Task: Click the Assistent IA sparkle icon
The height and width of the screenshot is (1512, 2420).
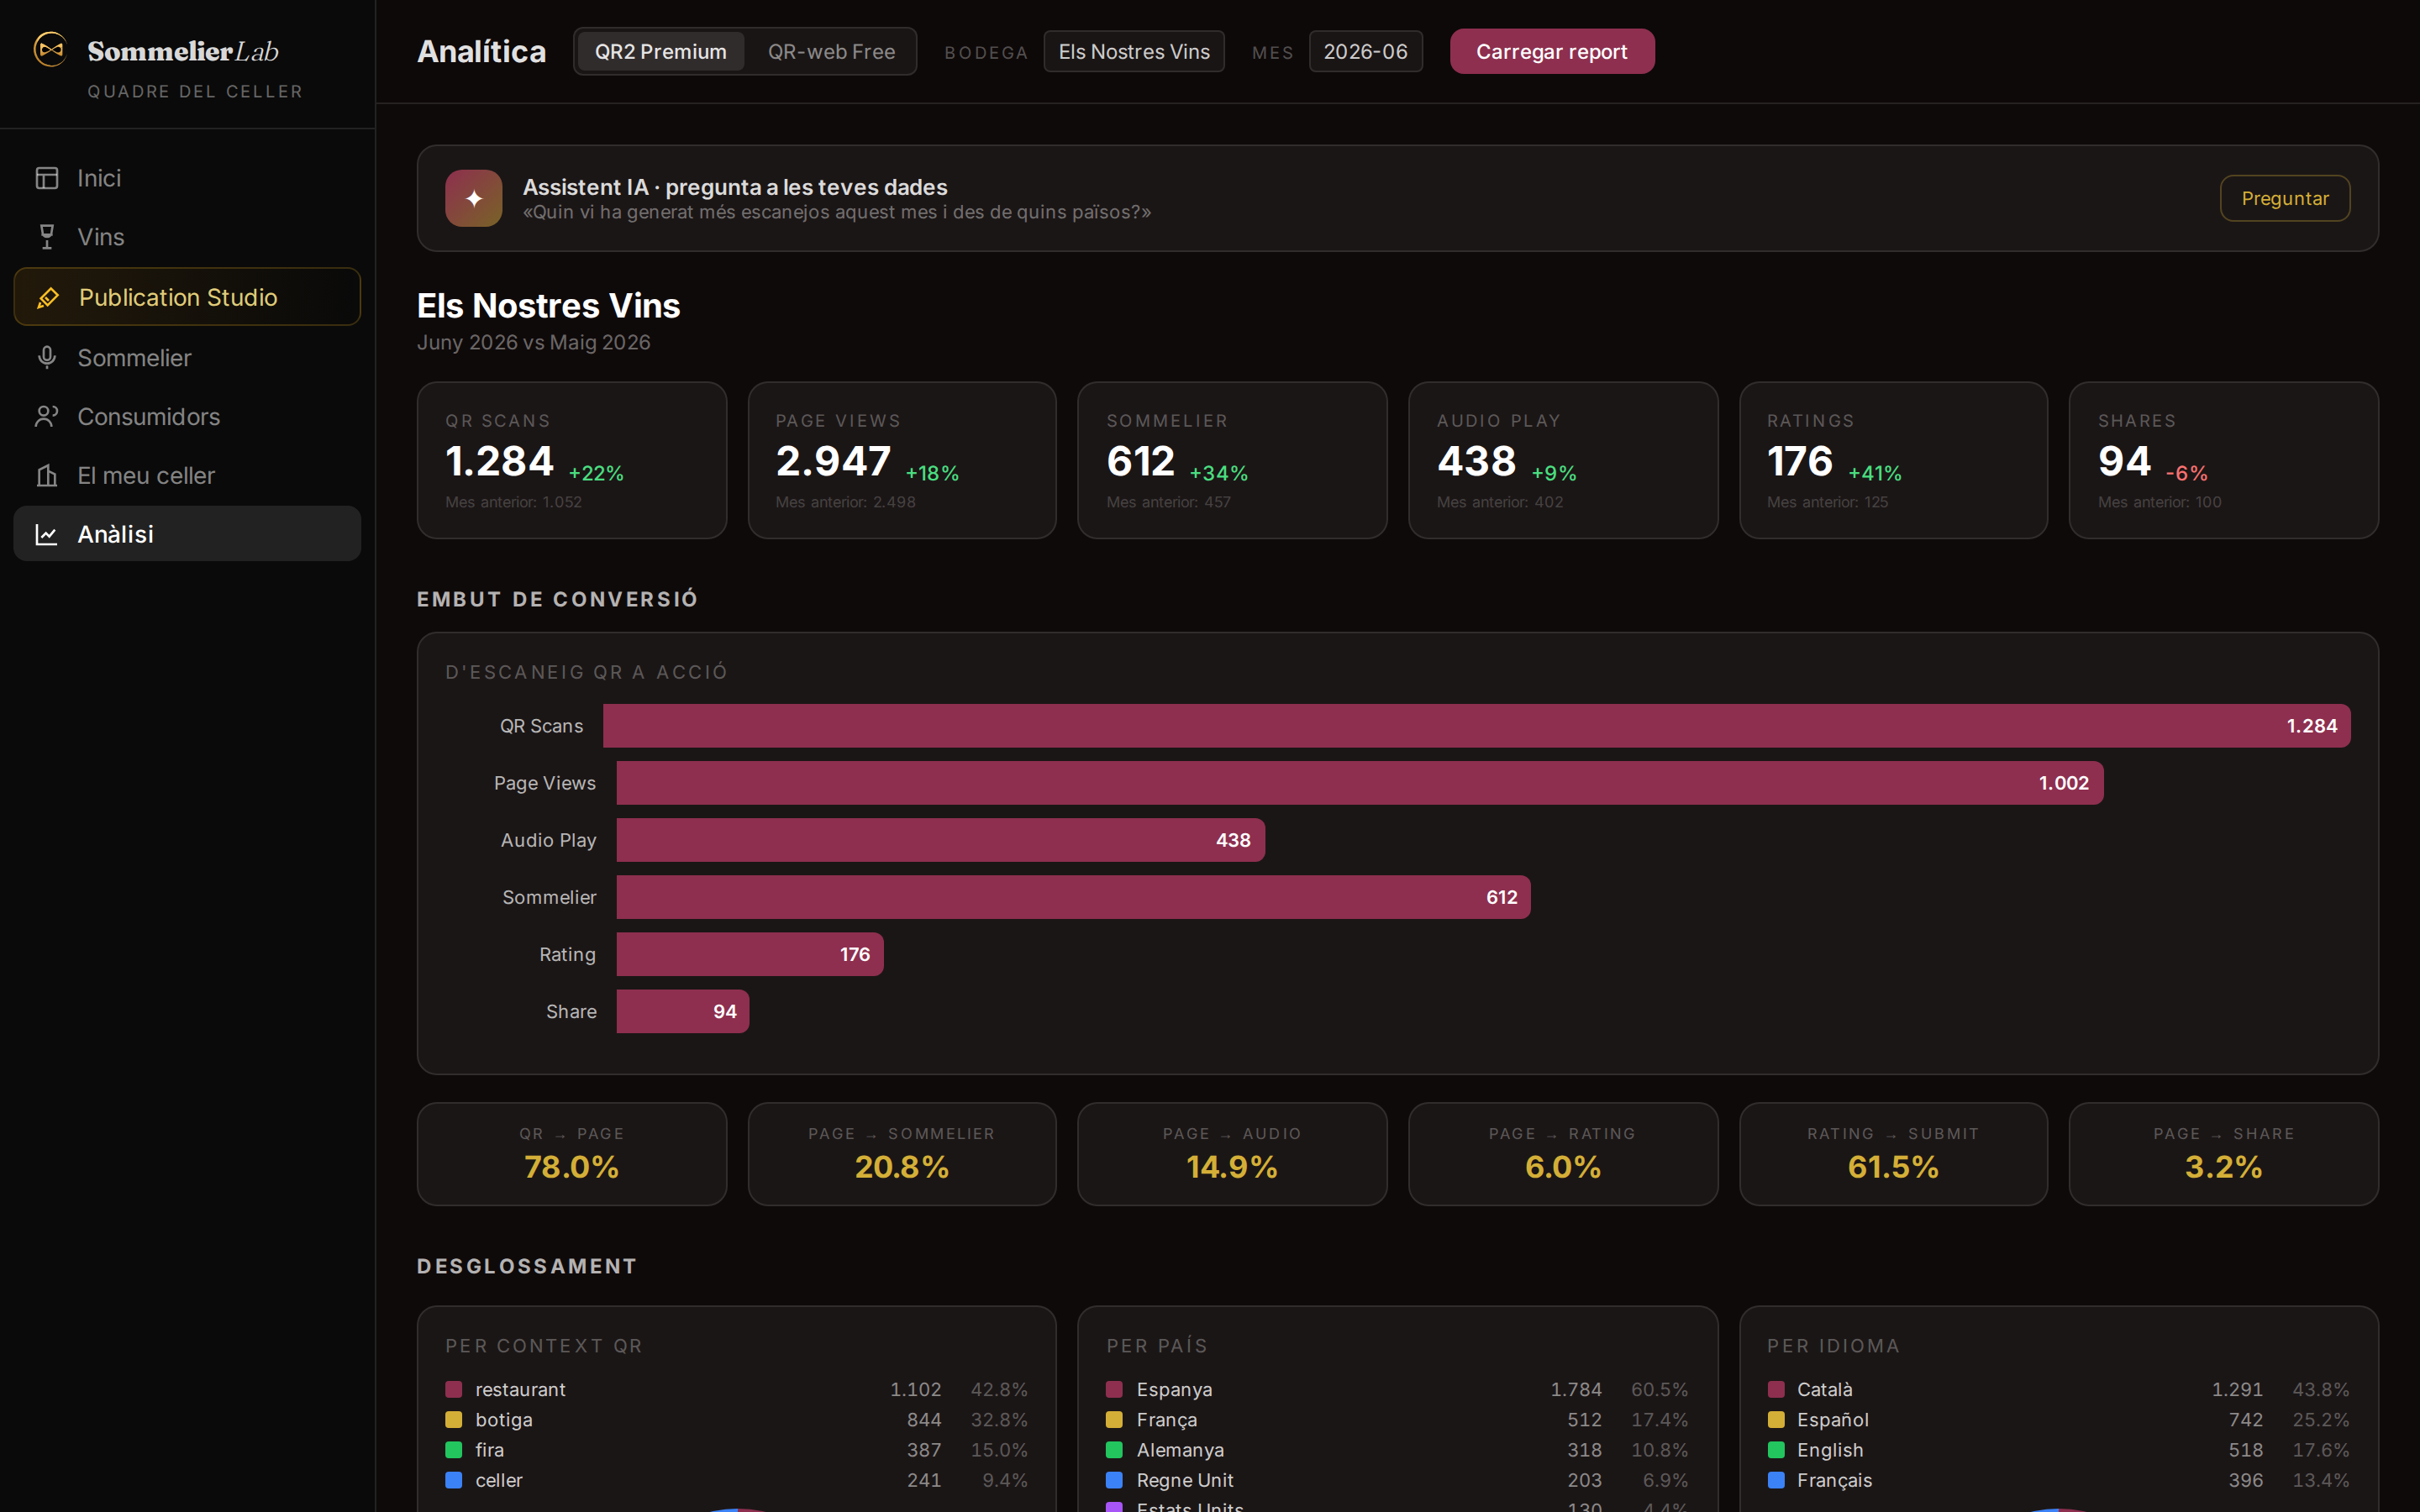Action: coord(474,198)
